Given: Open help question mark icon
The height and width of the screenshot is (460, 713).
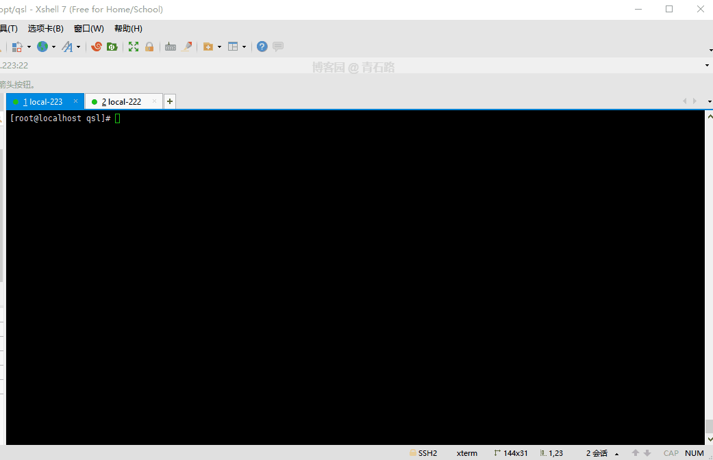Looking at the screenshot, I should 262,47.
